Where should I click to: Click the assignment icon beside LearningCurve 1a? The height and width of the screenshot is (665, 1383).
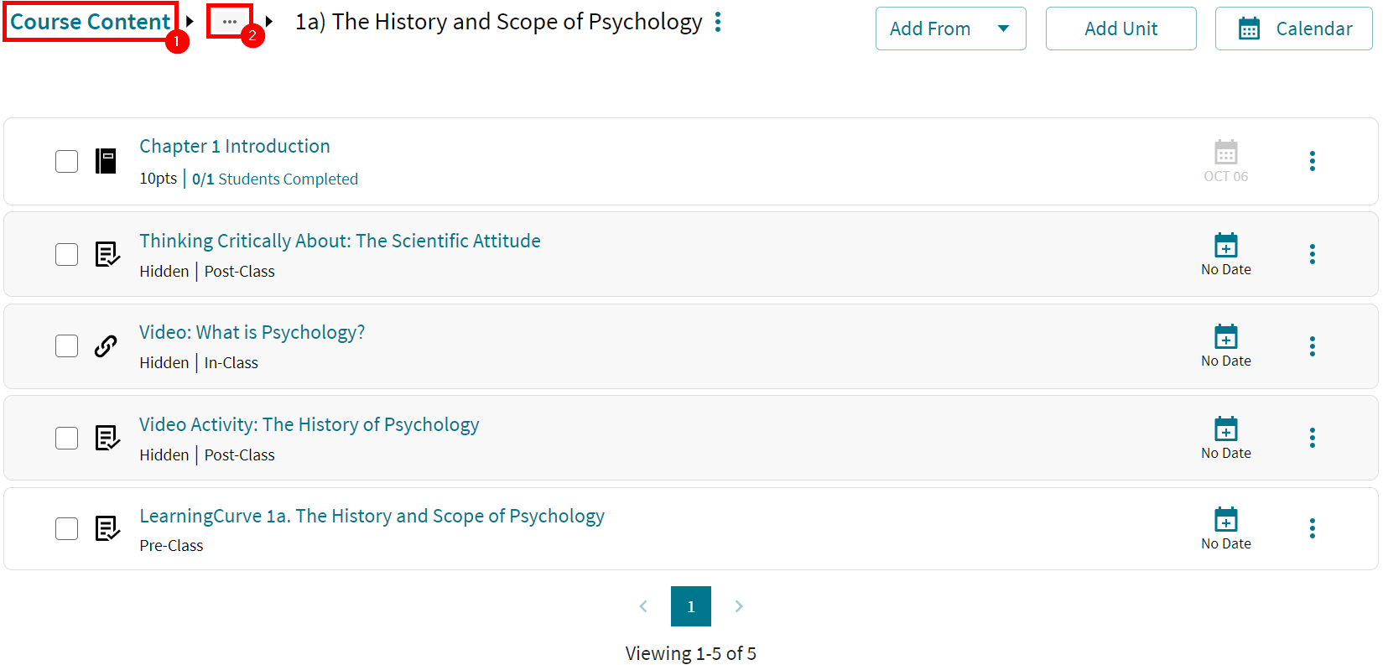[x=107, y=528]
